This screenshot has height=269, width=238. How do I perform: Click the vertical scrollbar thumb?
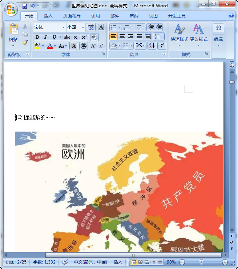pos(232,82)
